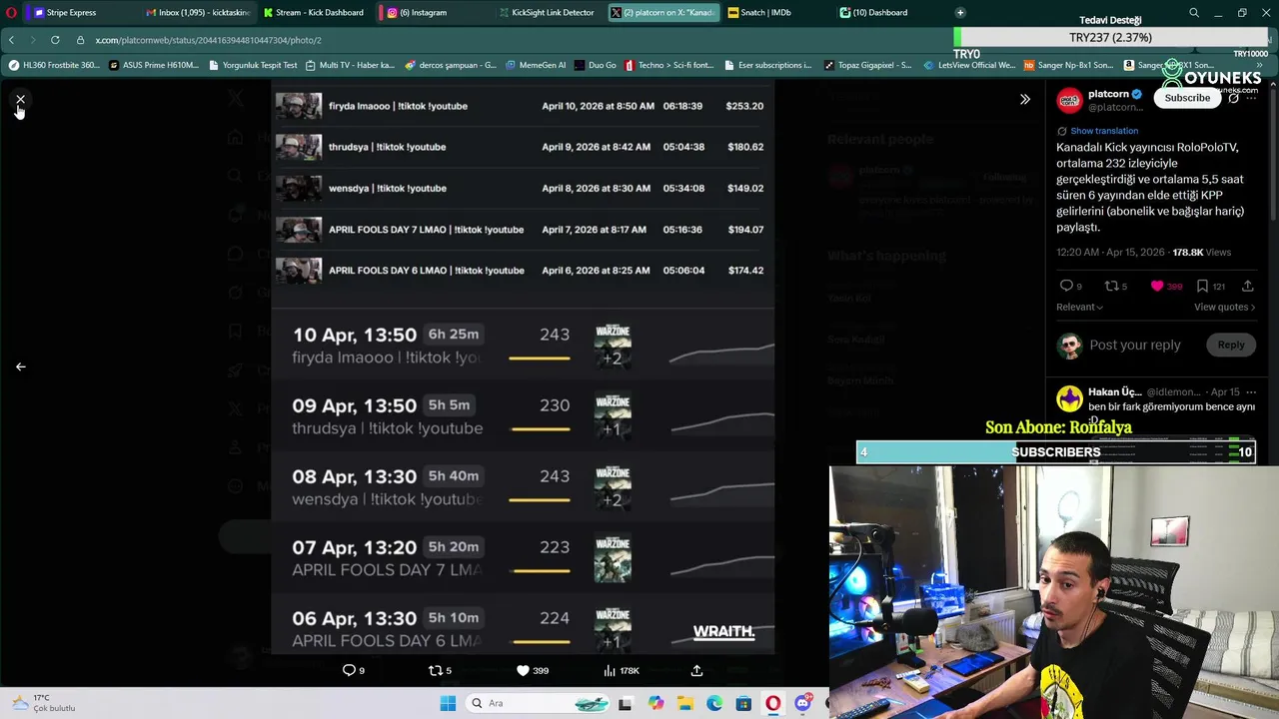Open LetsView Official We... bookmark
The image size is (1279, 719).
pyautogui.click(x=969, y=65)
